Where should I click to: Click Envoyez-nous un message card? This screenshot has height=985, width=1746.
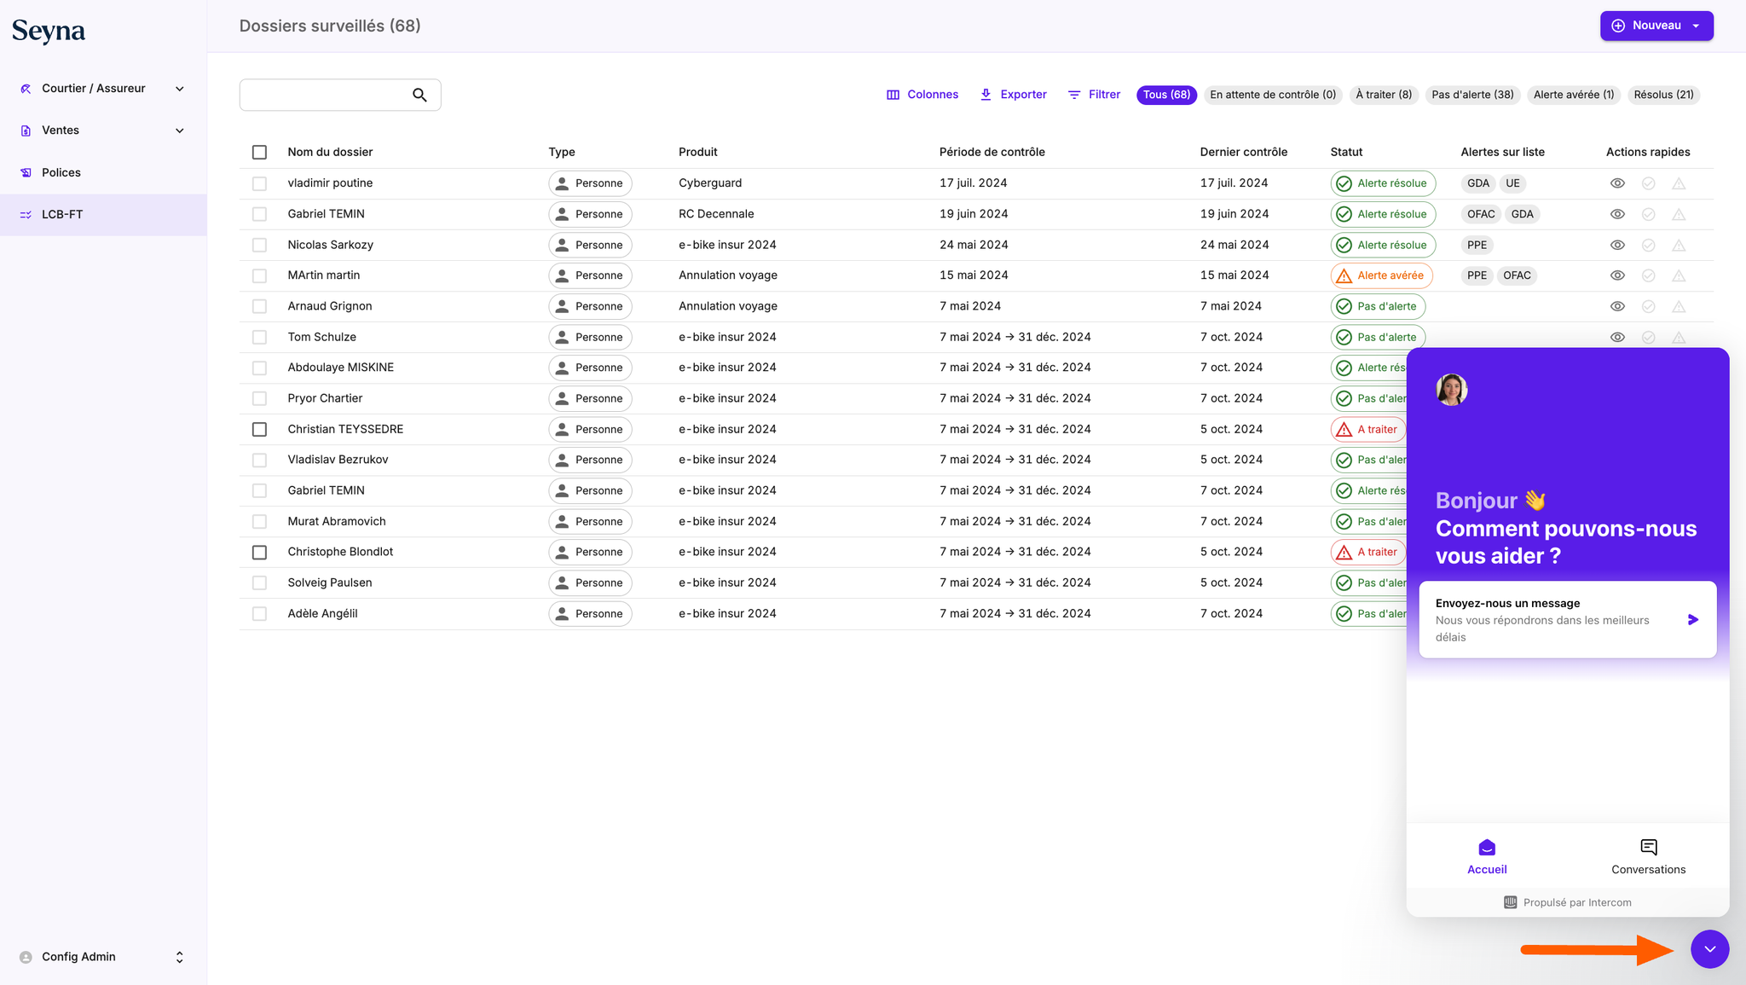click(1567, 620)
